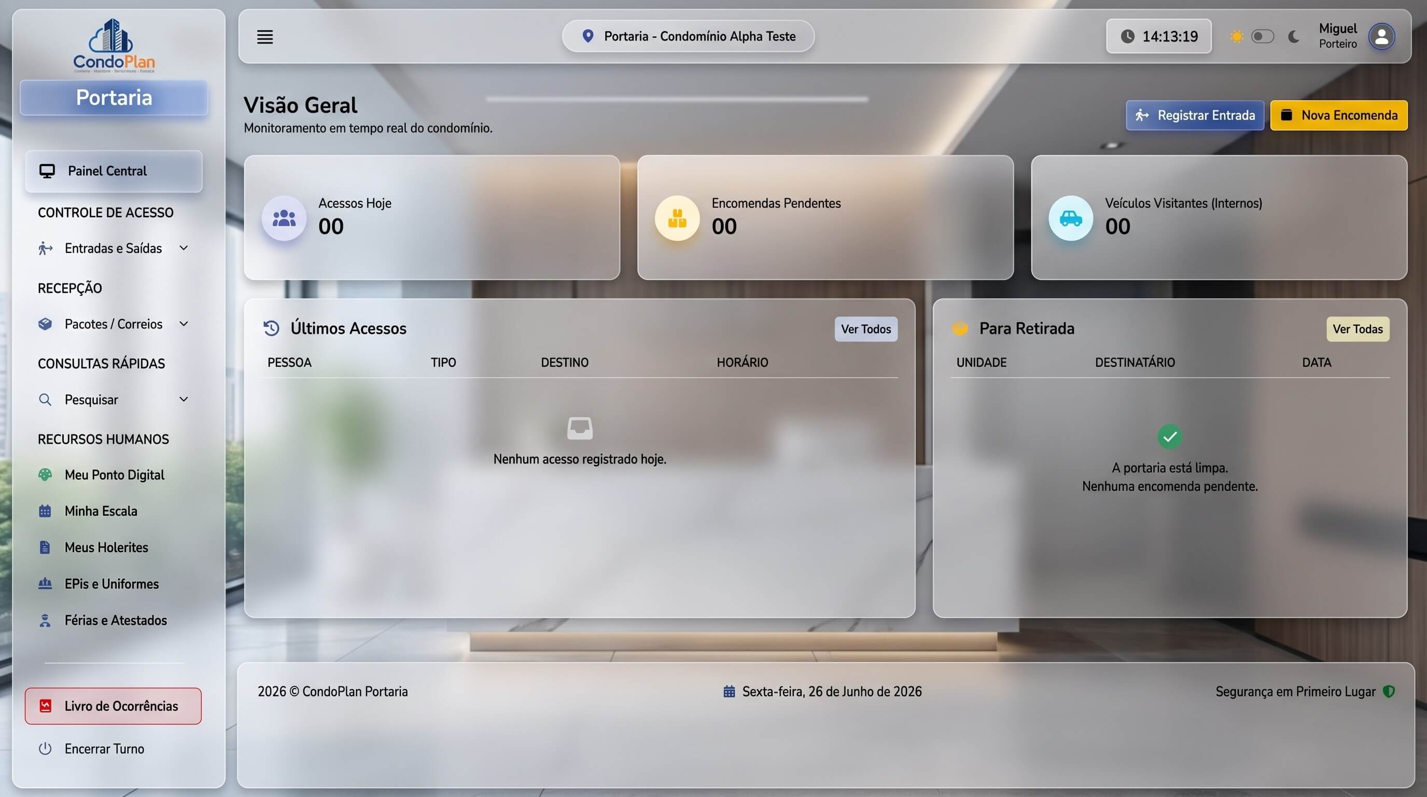This screenshot has height=797, width=1427.
Task: Open the Painel Central menu item
Action: (114, 171)
